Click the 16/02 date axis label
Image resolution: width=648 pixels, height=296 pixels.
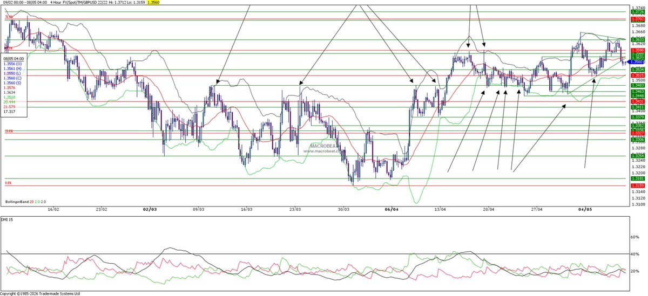pyautogui.click(x=53, y=208)
